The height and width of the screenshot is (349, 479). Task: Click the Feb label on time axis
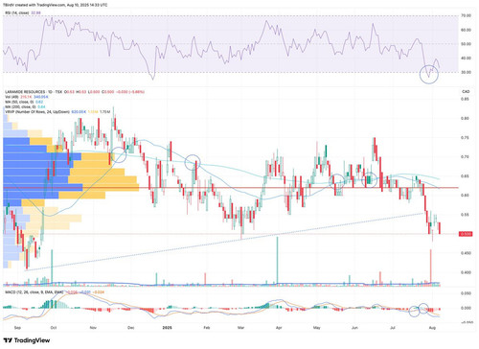207,328
